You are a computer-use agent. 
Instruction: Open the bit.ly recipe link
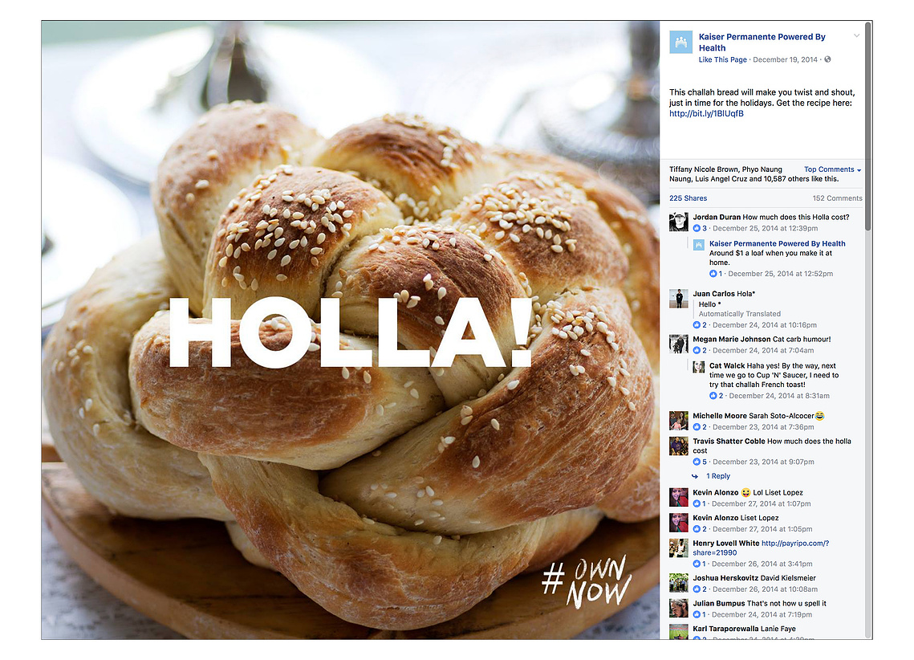706,114
